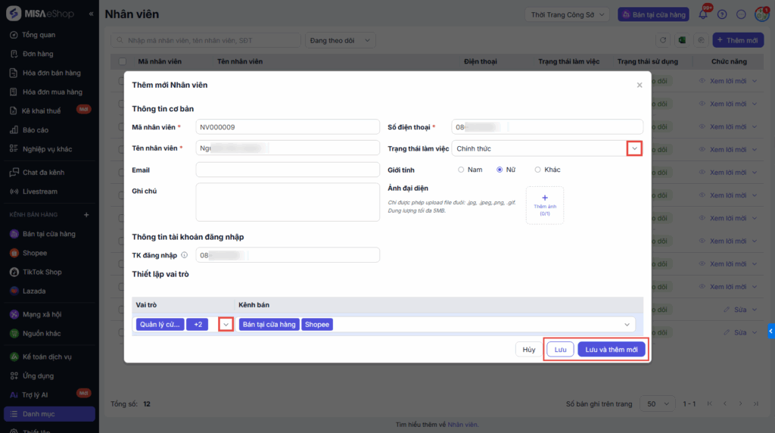
Task: Go to Đơn hàng in the sidebar
Action: 39,54
